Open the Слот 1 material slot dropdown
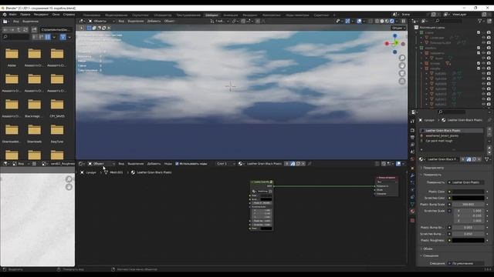This screenshot has width=494, height=277. (x=226, y=164)
